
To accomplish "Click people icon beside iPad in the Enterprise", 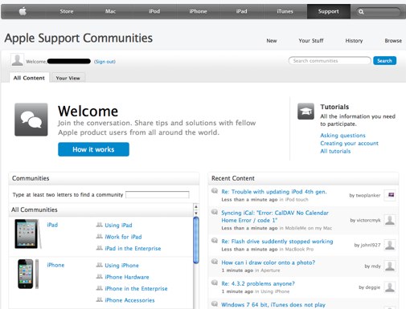I will (x=100, y=248).
